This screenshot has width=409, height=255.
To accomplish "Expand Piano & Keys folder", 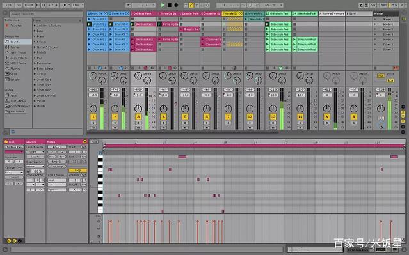I will [35, 68].
